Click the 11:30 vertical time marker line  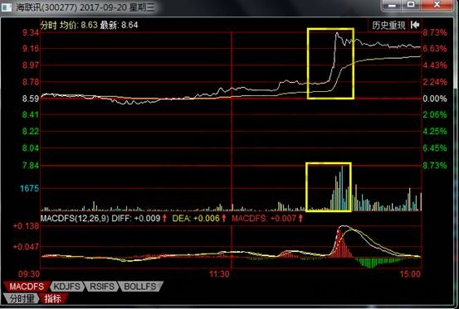click(x=232, y=151)
